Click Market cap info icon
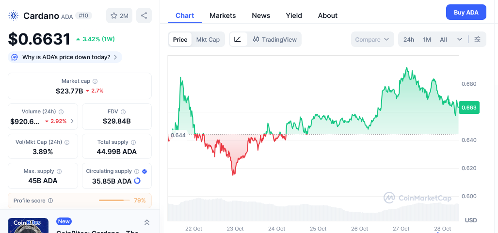498x233 pixels. coord(95,81)
